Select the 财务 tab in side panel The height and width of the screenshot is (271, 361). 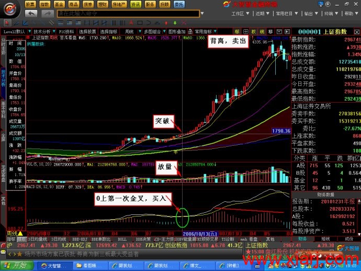[x=302, y=239]
